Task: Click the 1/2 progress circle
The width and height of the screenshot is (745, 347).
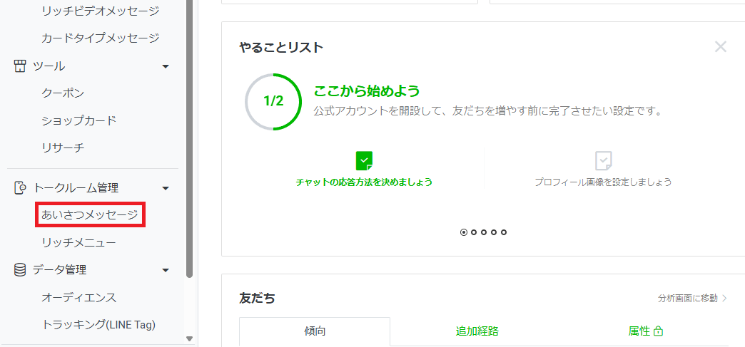Action: point(273,101)
